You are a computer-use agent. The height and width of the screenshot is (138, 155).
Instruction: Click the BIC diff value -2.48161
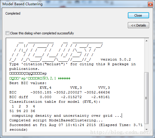(101, 97)
